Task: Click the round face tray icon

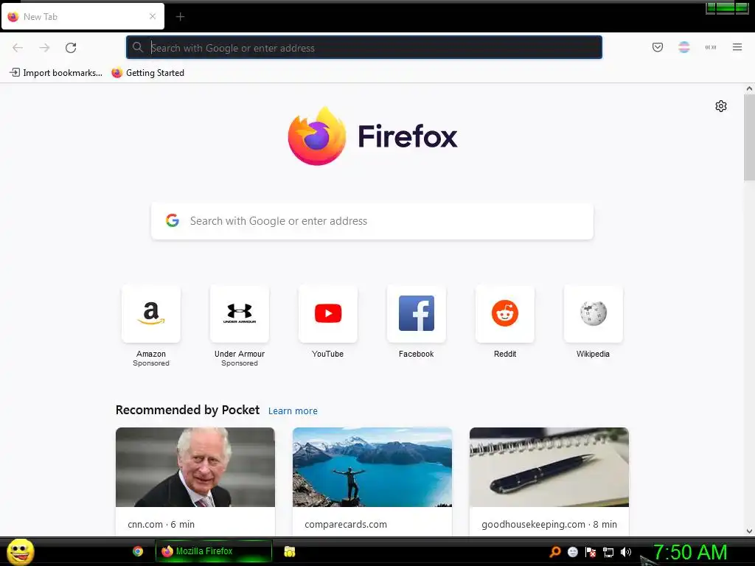Action: pyautogui.click(x=572, y=552)
